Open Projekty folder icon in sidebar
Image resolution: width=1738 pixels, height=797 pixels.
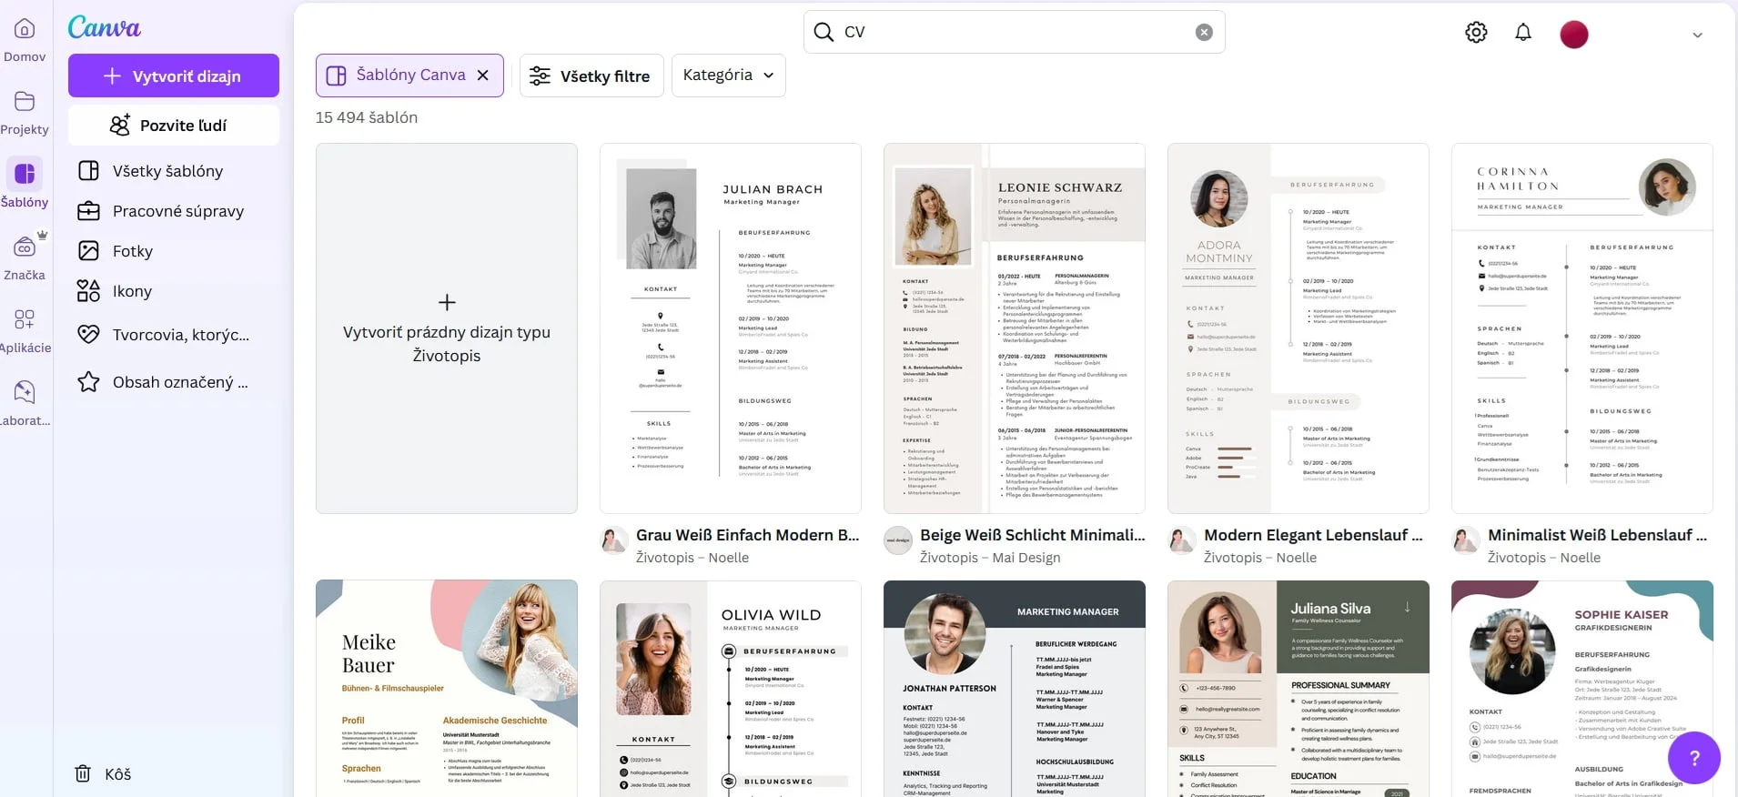(x=25, y=102)
